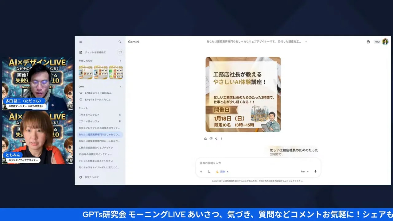Click the search icon in the sidebar
The width and height of the screenshot is (393, 221).
point(119,42)
